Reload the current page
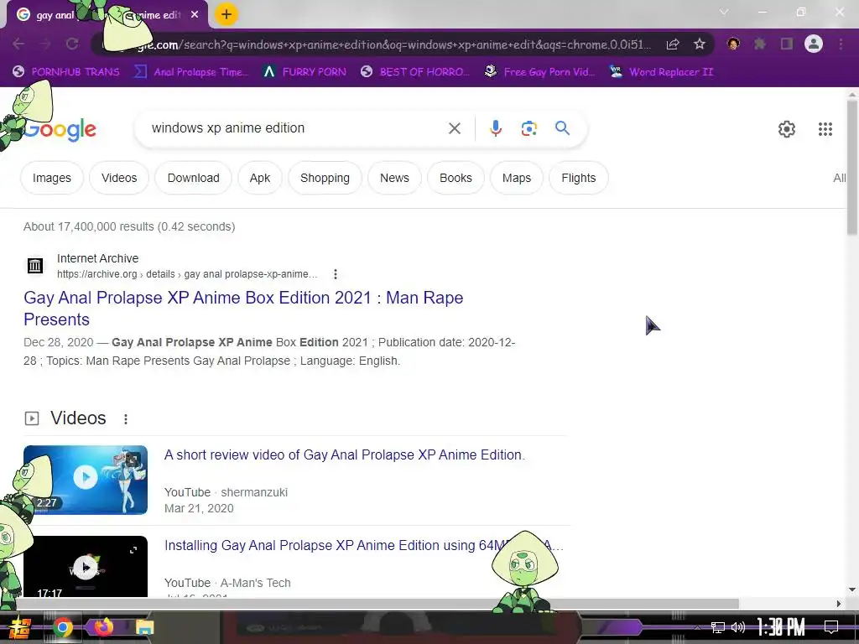This screenshot has width=859, height=644. click(x=72, y=44)
